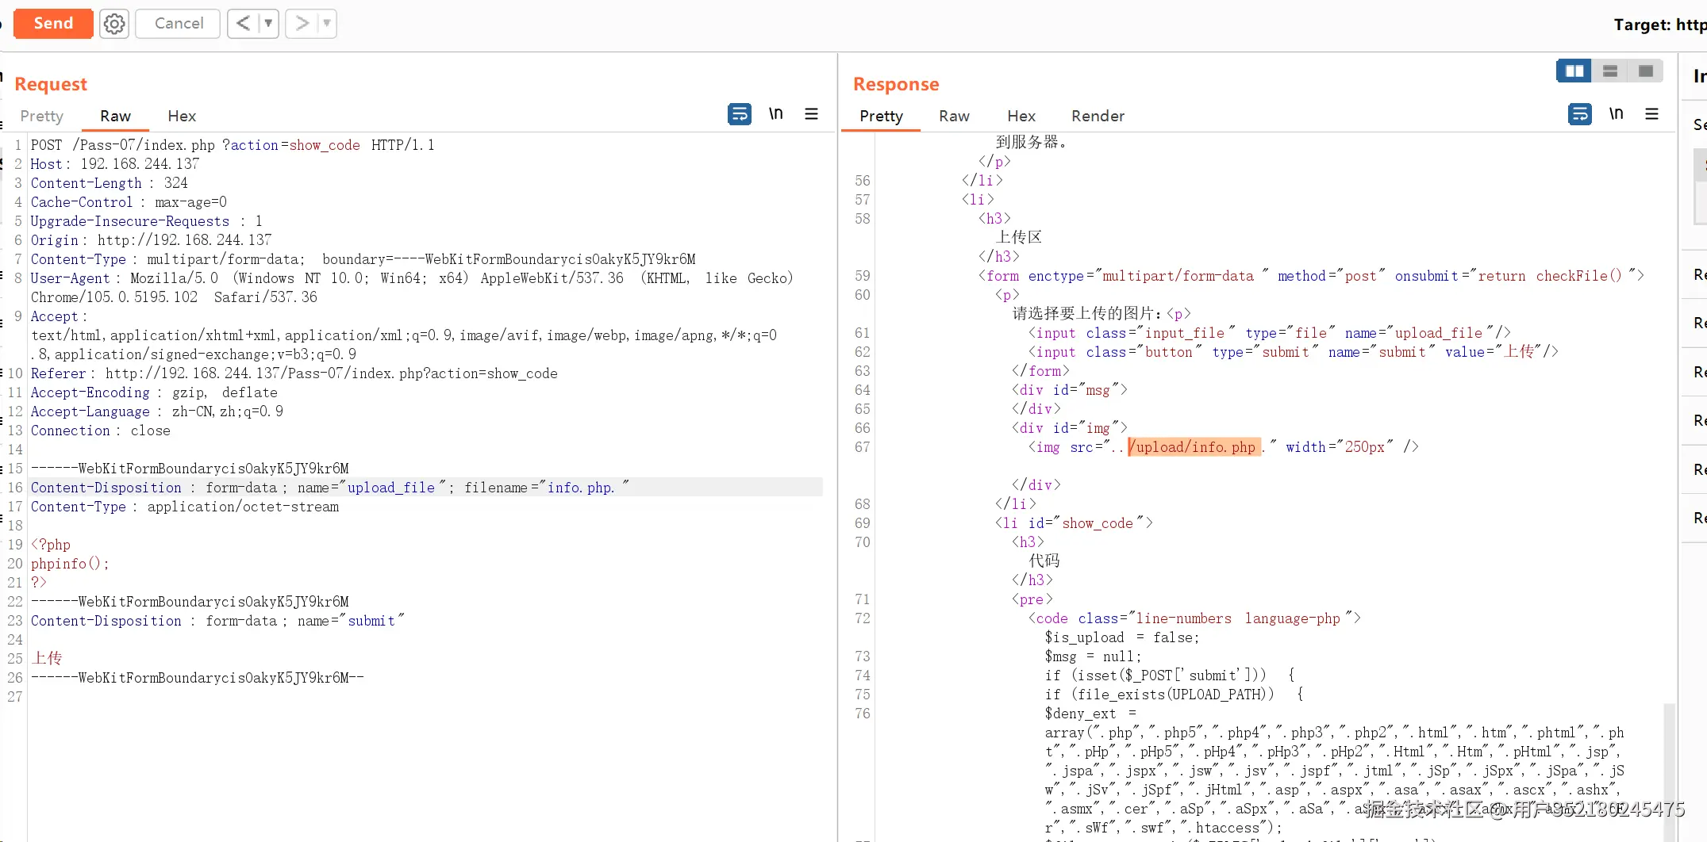Click the $msg = null; line in the response

tap(1093, 656)
